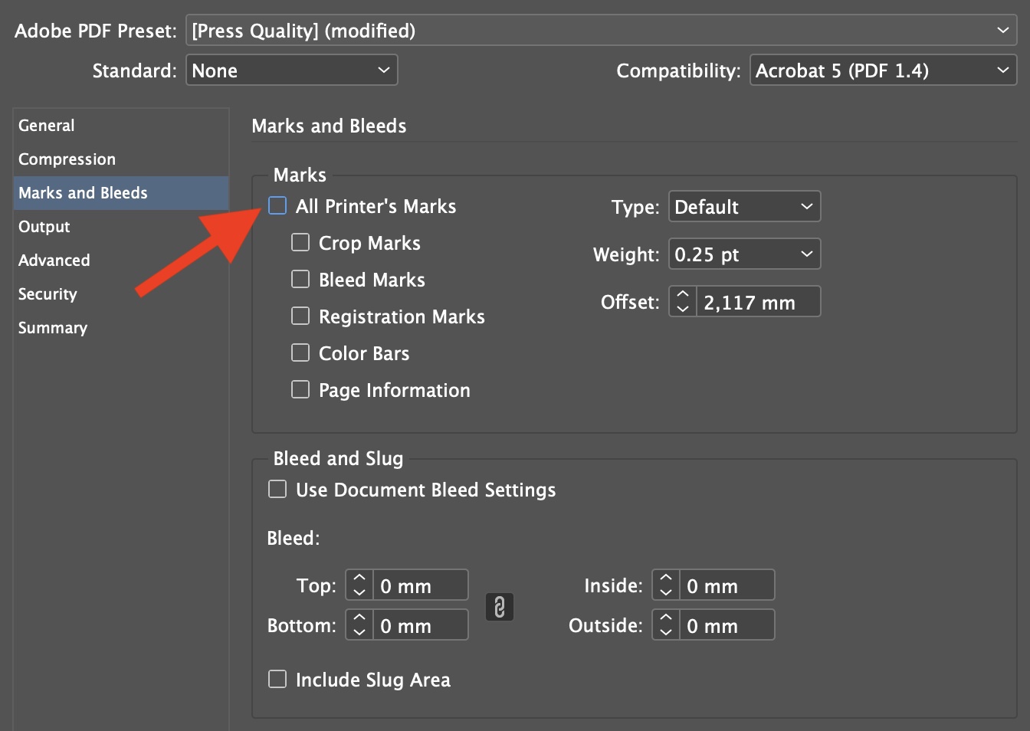Check the Crop Marks option

[300, 243]
